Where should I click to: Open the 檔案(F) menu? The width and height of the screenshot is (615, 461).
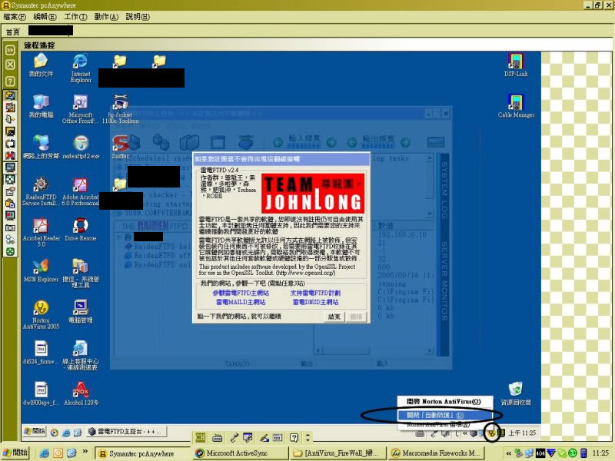(15, 17)
